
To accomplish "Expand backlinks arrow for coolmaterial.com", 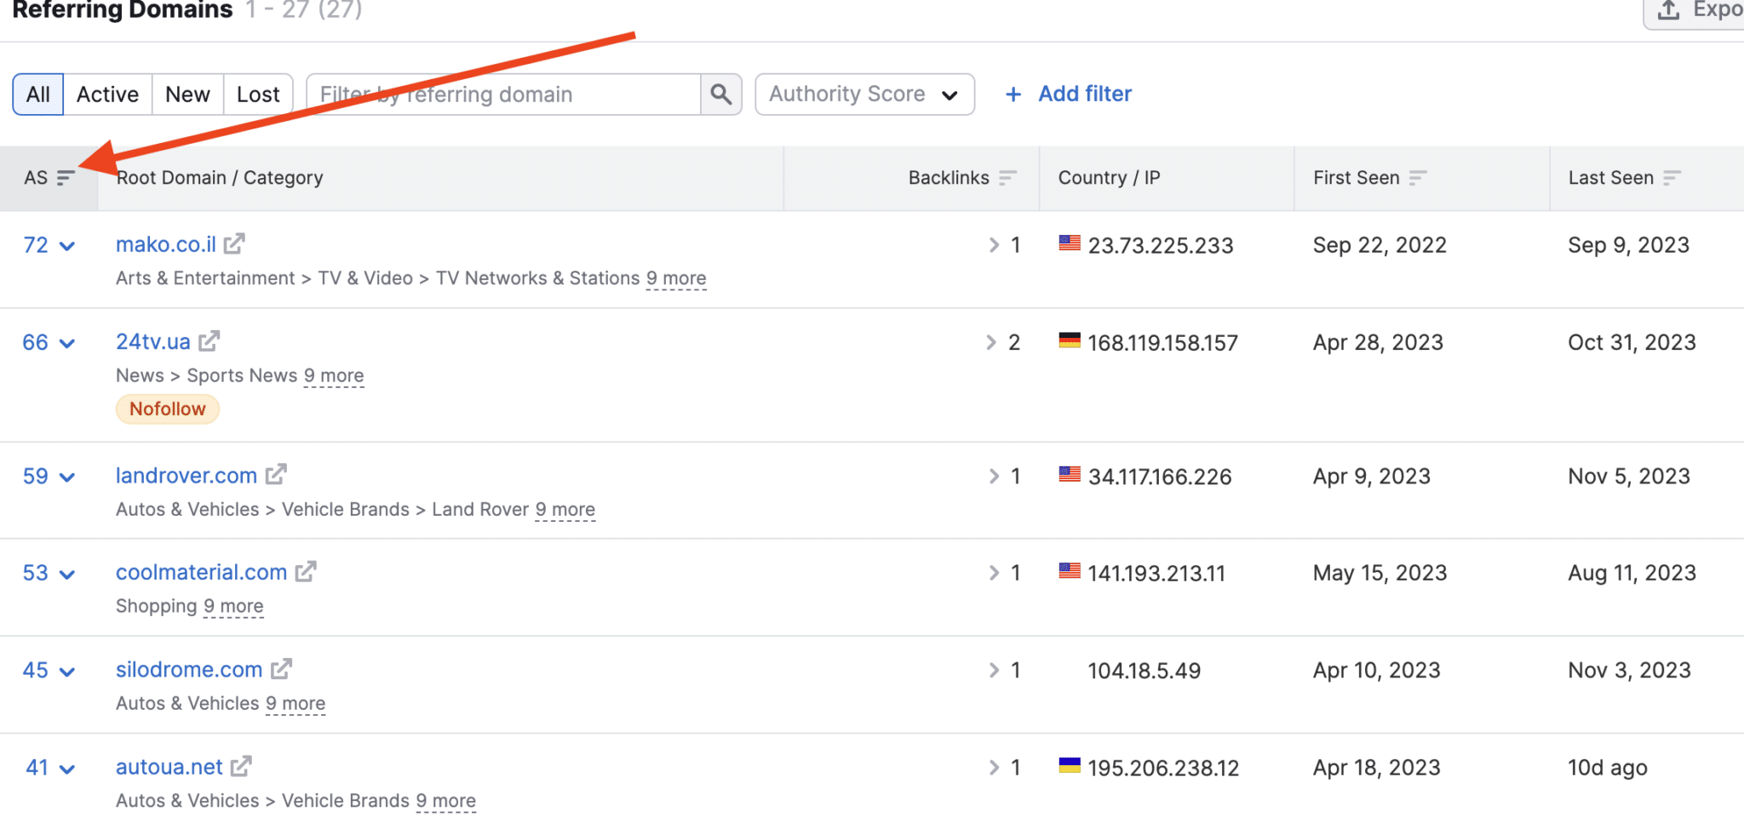I will 994,573.
